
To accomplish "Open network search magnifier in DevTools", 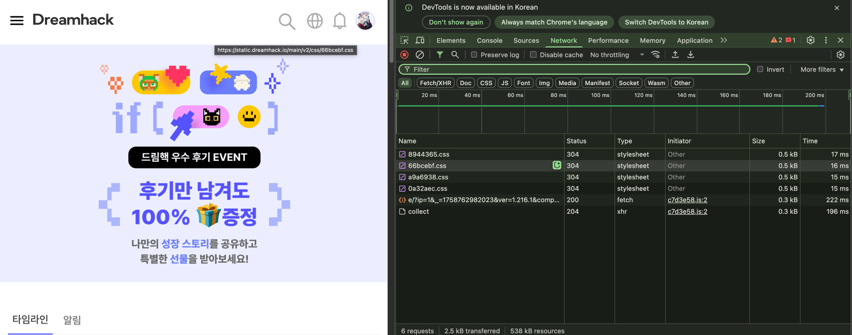I will click(455, 54).
